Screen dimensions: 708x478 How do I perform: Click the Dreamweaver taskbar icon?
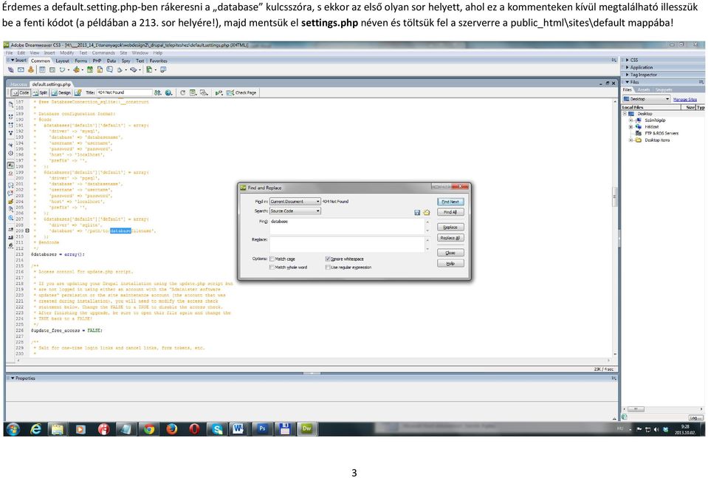click(307, 429)
